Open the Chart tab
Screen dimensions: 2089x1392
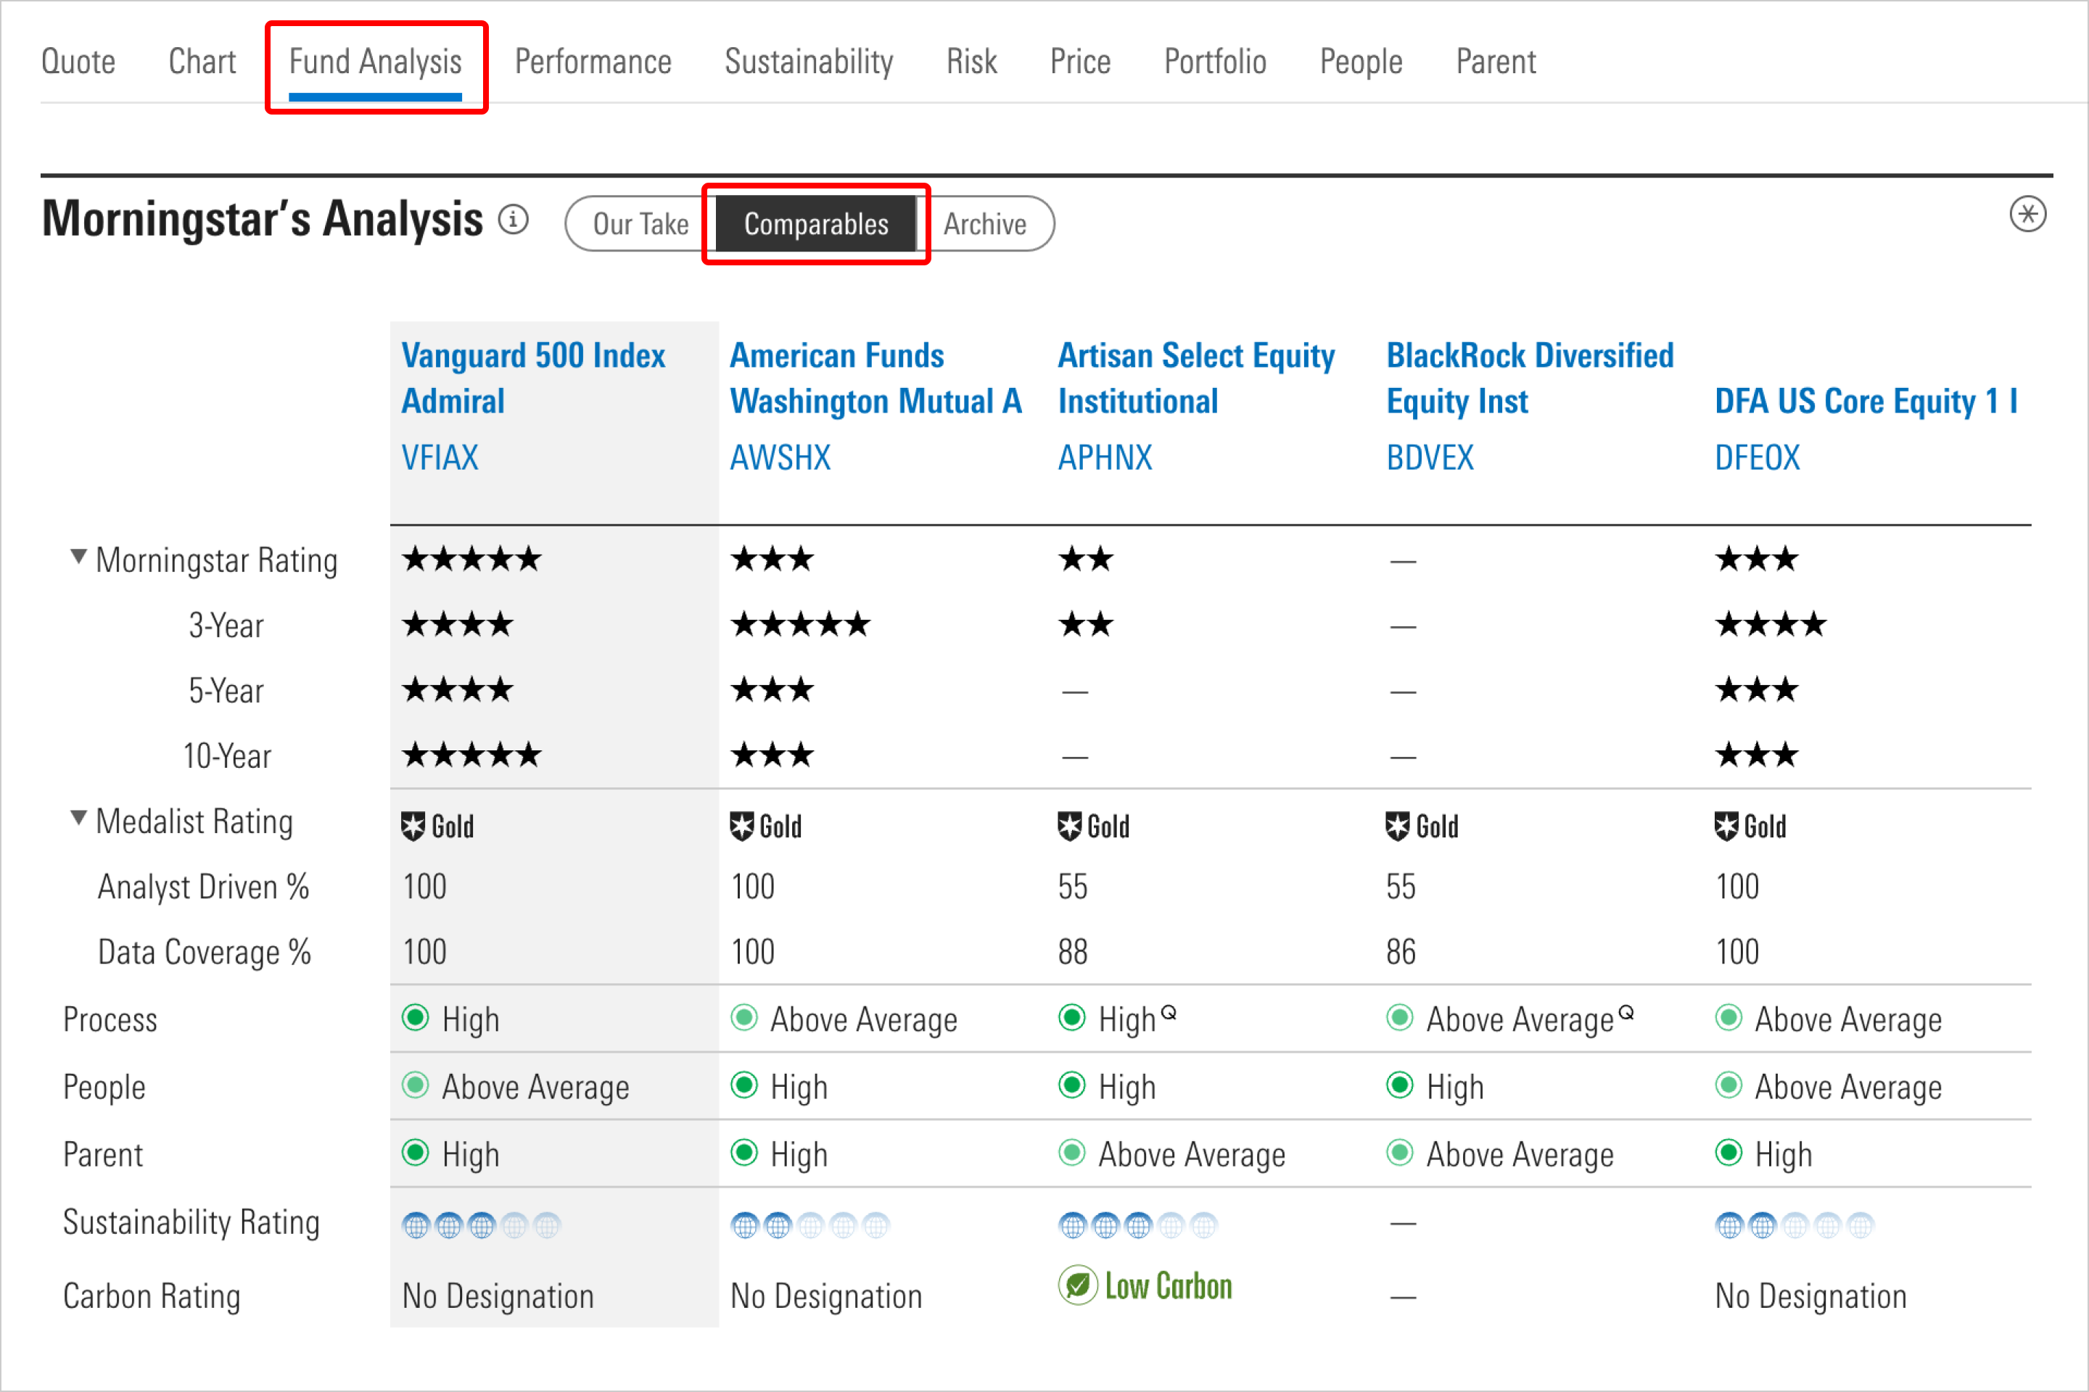click(x=202, y=62)
